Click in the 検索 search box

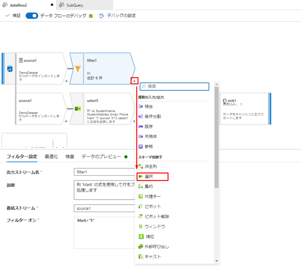174,87
